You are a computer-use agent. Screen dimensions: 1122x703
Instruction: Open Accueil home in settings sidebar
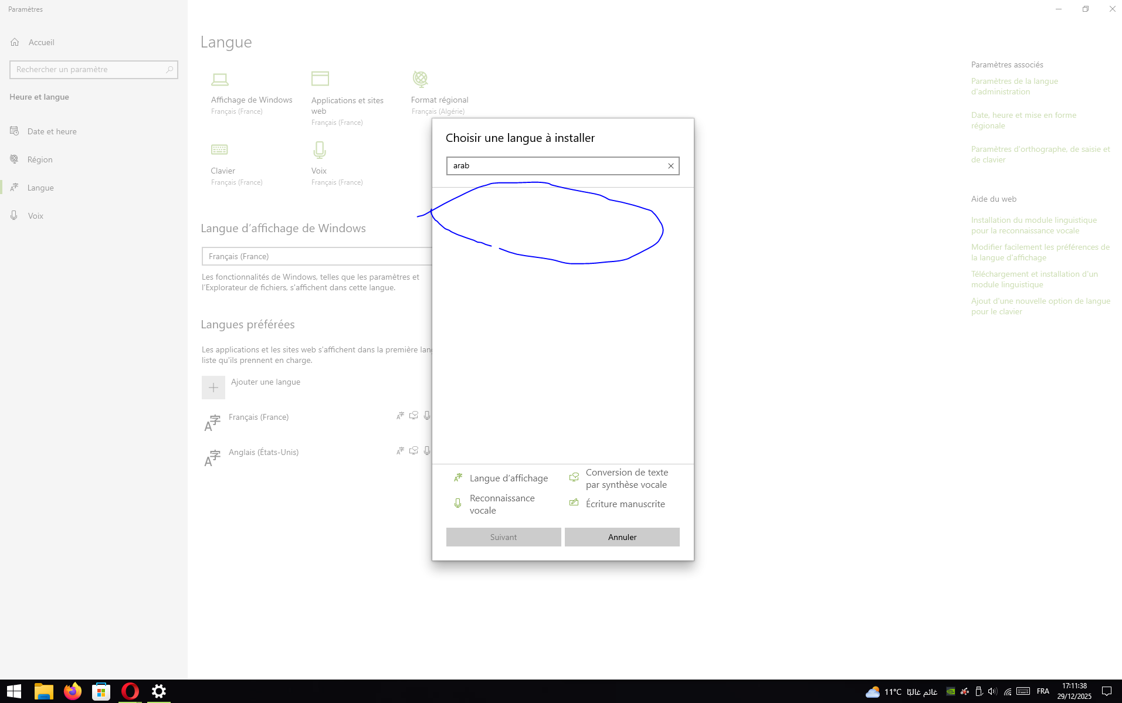coord(41,42)
